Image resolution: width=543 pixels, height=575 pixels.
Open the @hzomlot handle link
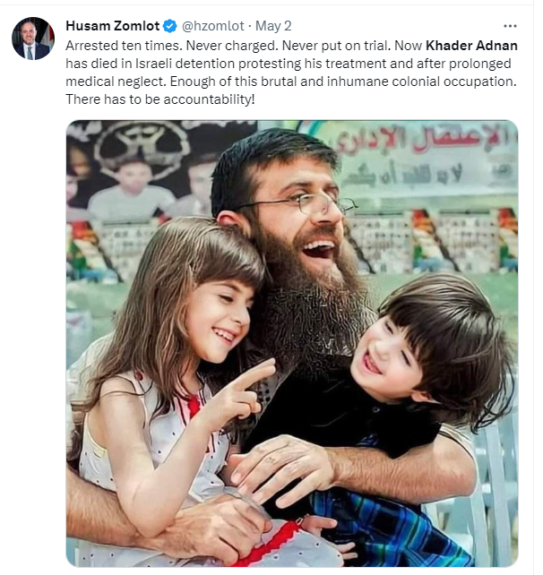[212, 26]
